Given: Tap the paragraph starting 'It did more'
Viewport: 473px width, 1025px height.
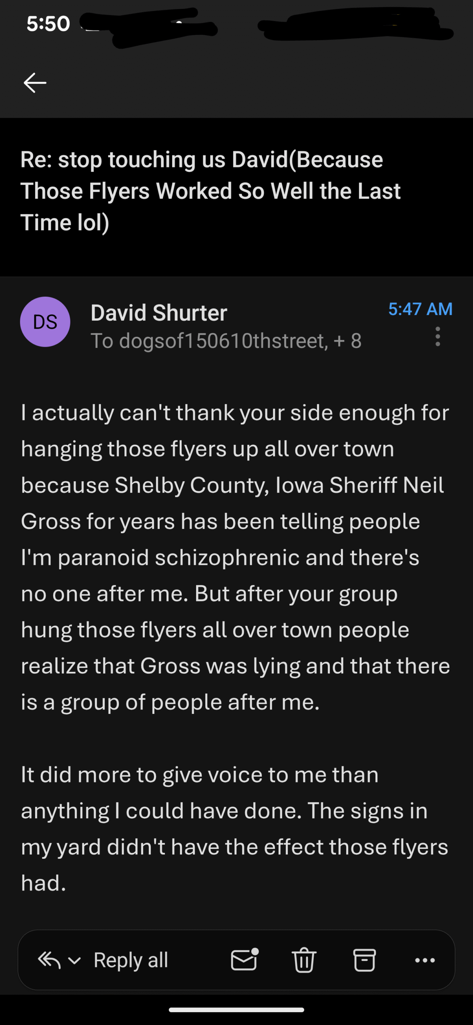Looking at the screenshot, I should point(234,829).
